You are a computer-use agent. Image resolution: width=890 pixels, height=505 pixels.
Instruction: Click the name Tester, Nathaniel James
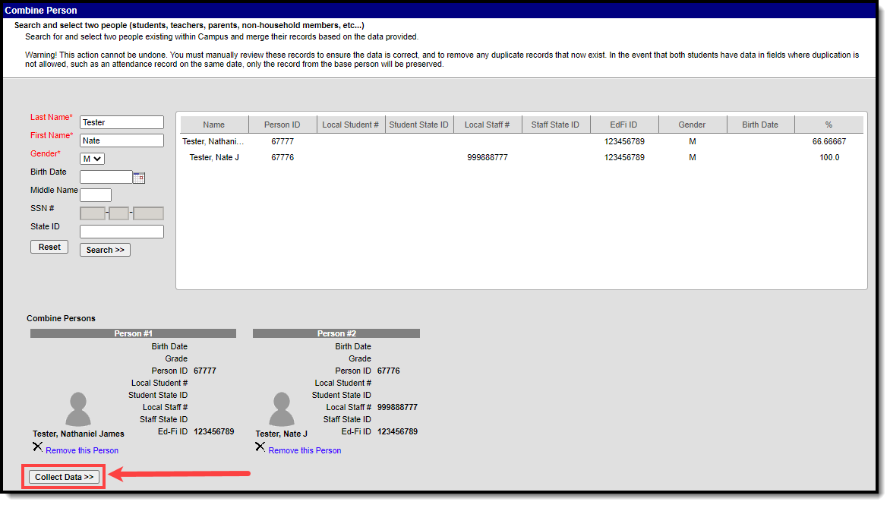(78, 434)
